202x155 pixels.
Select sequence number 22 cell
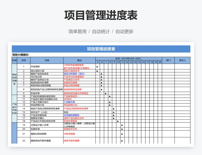point(24,141)
